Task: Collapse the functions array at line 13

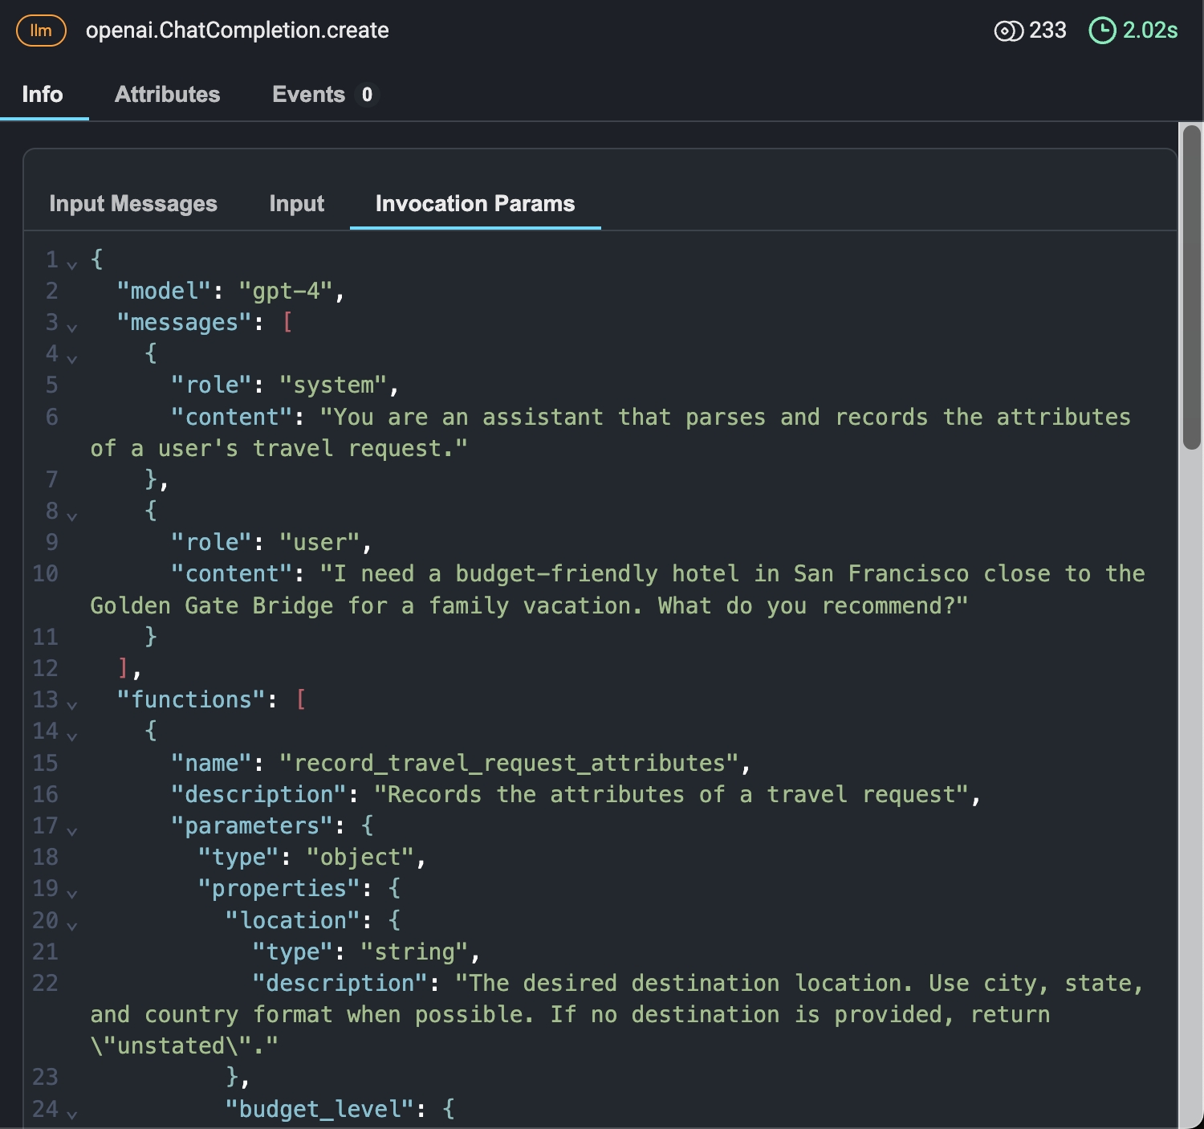Action: pos(72,704)
